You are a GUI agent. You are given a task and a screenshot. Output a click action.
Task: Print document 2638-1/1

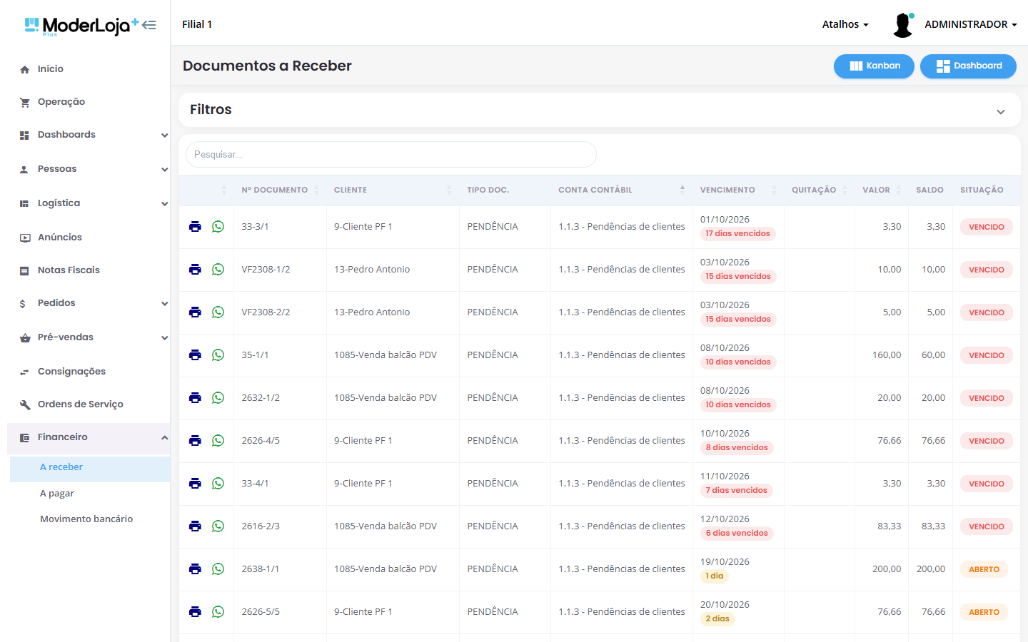[195, 569]
